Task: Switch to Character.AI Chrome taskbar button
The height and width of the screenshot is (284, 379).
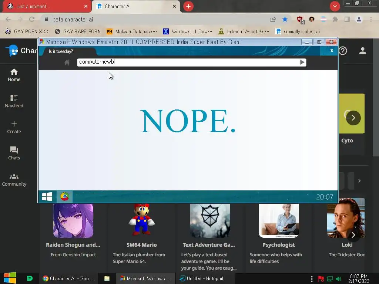Action: point(68,278)
